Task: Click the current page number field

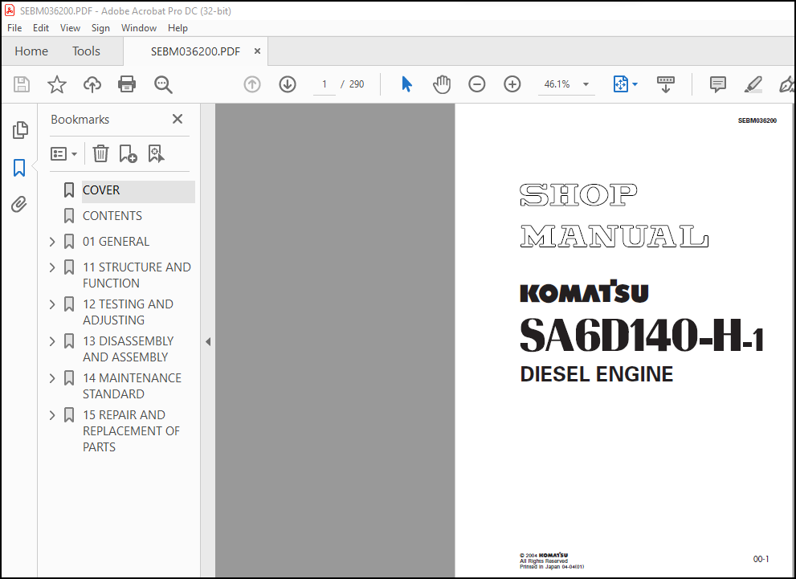Action: click(x=325, y=84)
